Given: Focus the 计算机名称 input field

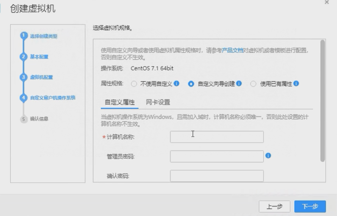Looking at the screenshot, I should (x=217, y=136).
